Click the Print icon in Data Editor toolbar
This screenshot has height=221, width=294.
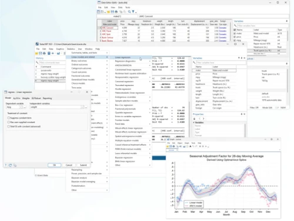[x=116, y=12]
